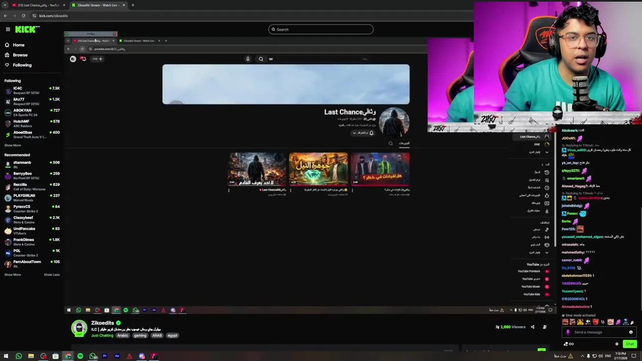The image size is (642, 361).
Task: Open the Just Chatting category link
Action: [x=102, y=335]
